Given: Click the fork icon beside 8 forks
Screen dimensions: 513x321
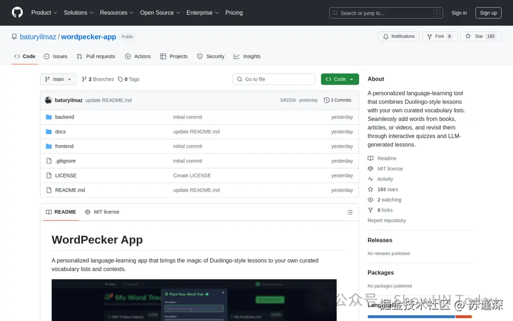Looking at the screenshot, I should pyautogui.click(x=370, y=210).
